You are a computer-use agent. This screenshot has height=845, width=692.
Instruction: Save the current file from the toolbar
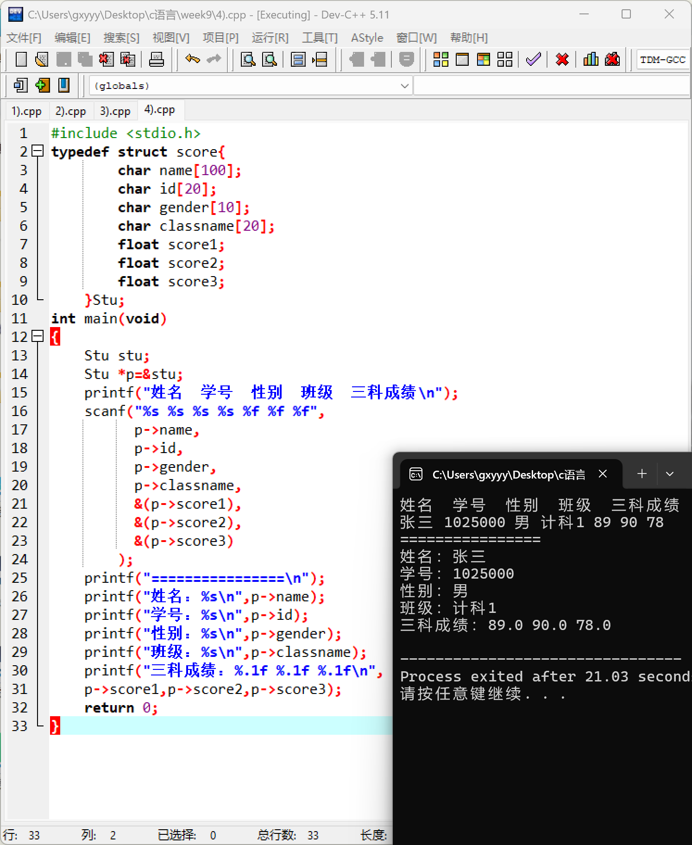point(63,59)
